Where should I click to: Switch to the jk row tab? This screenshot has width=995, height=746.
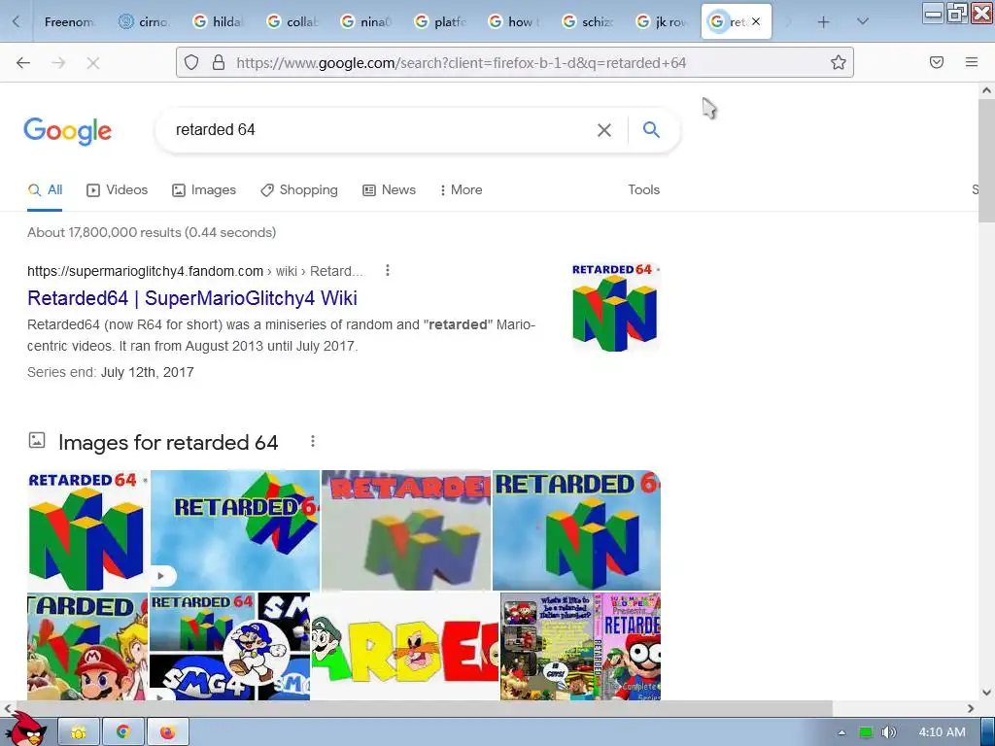(663, 21)
